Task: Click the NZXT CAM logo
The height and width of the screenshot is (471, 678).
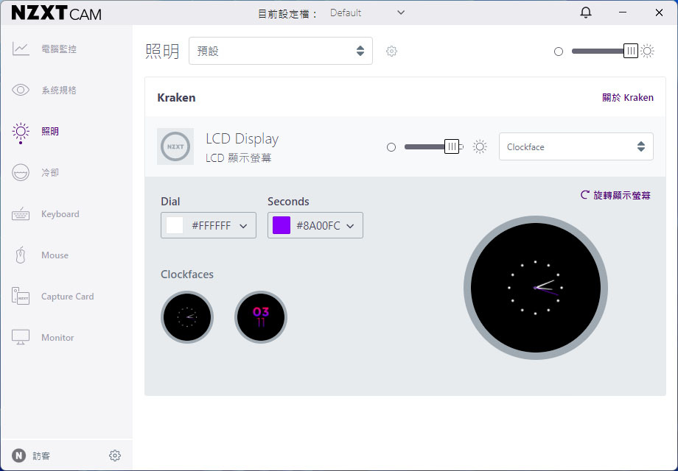Action: (57, 13)
